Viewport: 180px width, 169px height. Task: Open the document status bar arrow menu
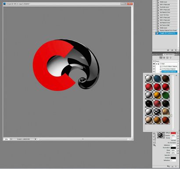click(x=35, y=139)
